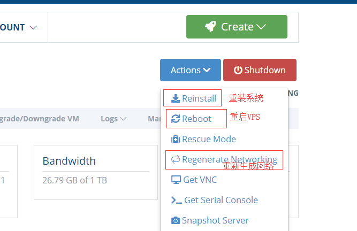This screenshot has height=231, width=357.
Task: Click the refresh icon beside Reboot
Action: tap(176, 119)
